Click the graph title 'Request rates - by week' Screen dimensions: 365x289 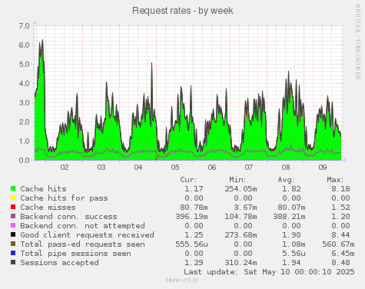tap(183, 11)
